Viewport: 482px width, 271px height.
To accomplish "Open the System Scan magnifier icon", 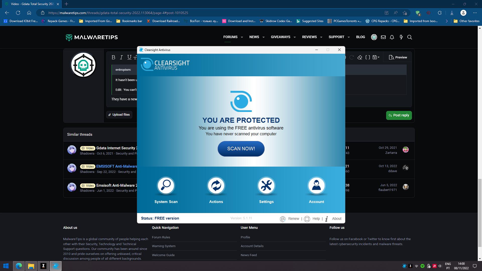I will tap(166, 186).
